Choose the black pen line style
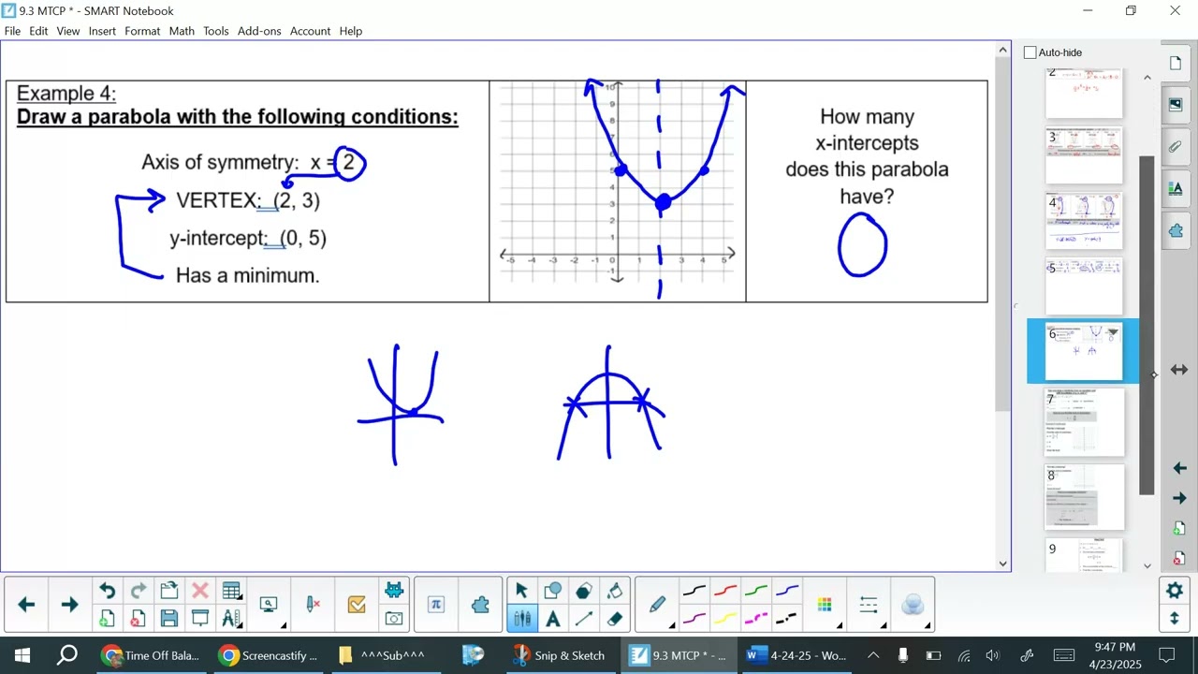1198x674 pixels. [694, 591]
